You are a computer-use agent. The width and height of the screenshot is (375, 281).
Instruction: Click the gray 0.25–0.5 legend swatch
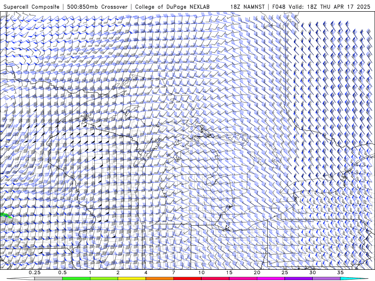click(48, 279)
